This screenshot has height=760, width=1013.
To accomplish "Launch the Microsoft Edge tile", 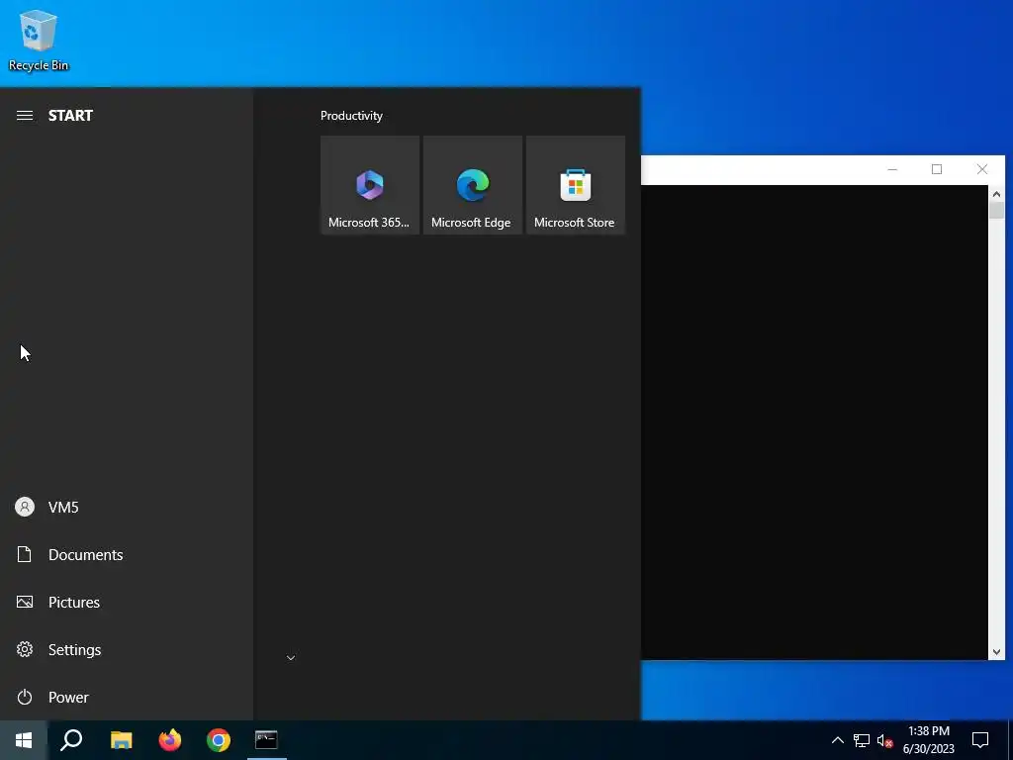I will click(x=472, y=185).
